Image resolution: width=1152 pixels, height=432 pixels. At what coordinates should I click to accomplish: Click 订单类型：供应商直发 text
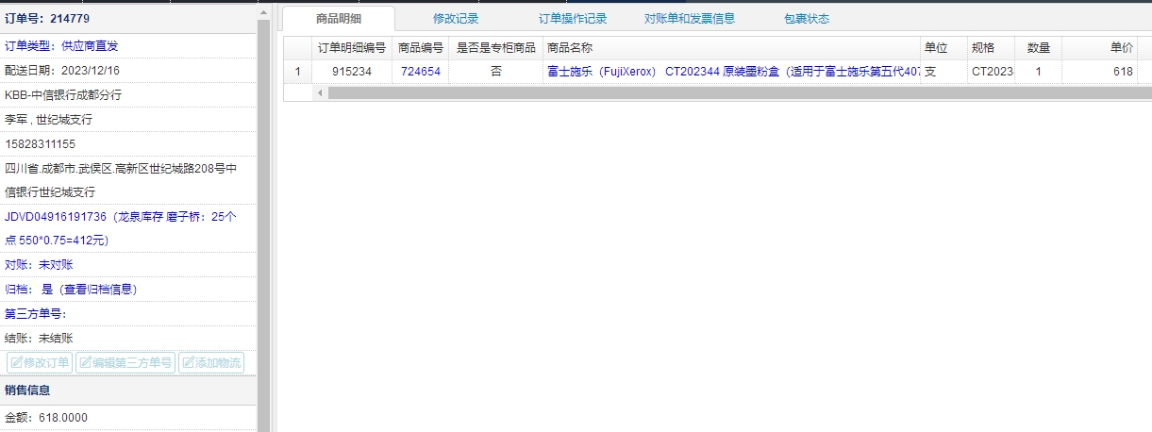[61, 46]
